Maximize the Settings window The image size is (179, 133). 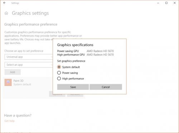[x=166, y=3]
